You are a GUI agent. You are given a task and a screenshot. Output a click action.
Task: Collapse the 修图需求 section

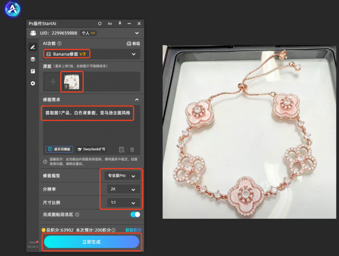pos(137,100)
